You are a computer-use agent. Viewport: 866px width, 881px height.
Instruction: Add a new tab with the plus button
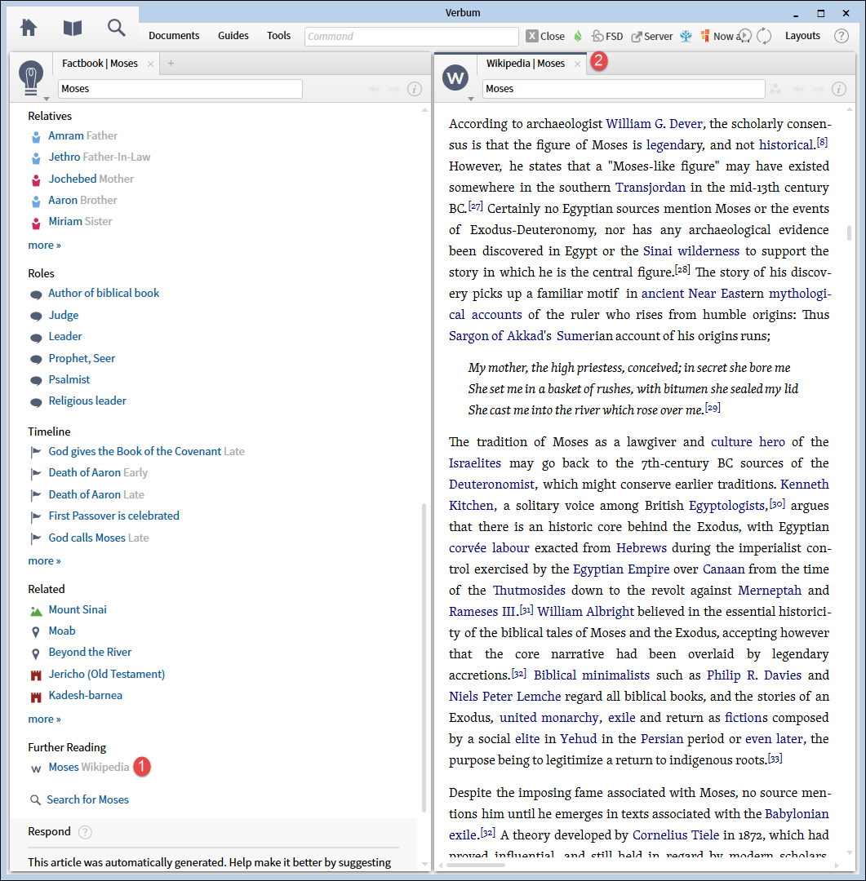171,64
